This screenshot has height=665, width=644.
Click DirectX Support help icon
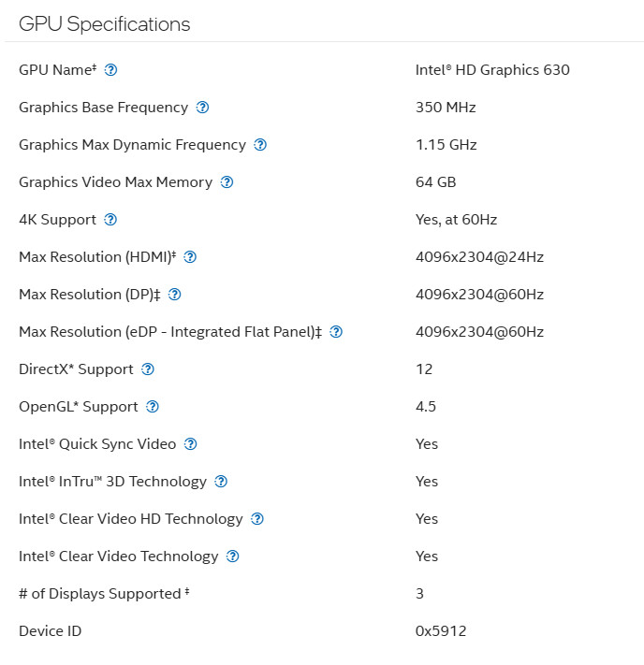coord(148,369)
